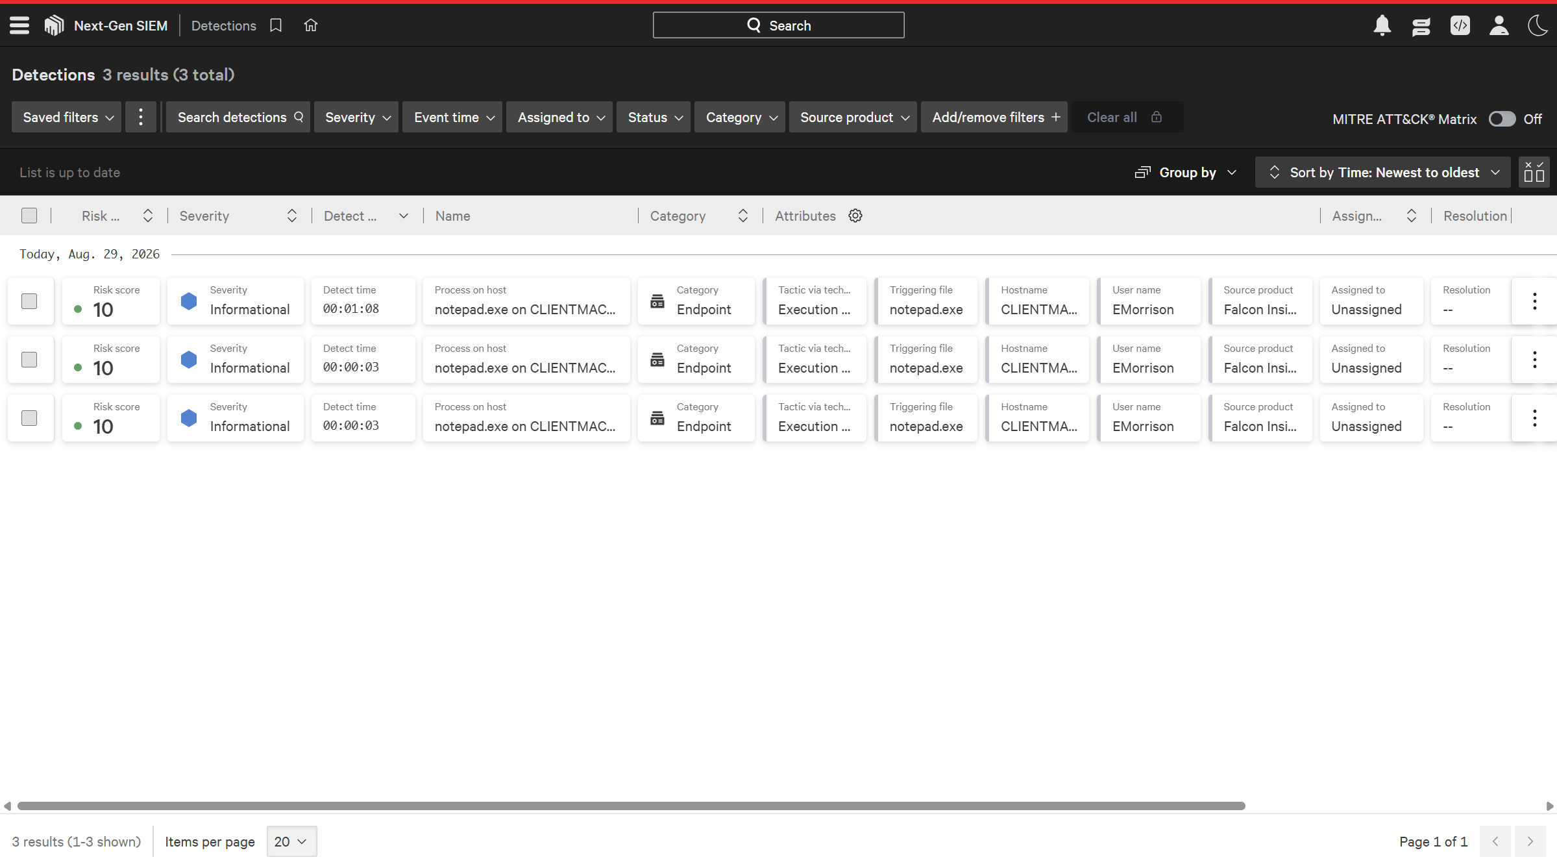Click Unassigned in first detection row
1557x866 pixels.
click(x=1366, y=310)
